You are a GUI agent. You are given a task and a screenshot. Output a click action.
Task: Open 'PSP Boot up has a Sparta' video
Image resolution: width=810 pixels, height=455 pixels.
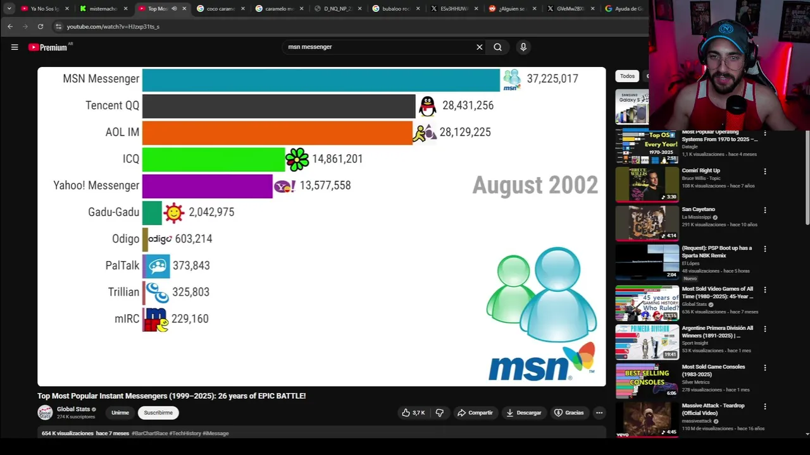pyautogui.click(x=647, y=262)
